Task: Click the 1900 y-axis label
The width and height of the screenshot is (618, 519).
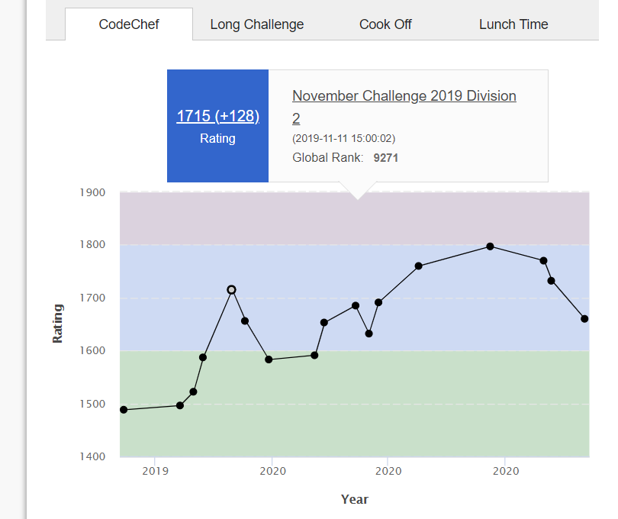Action: pos(92,192)
